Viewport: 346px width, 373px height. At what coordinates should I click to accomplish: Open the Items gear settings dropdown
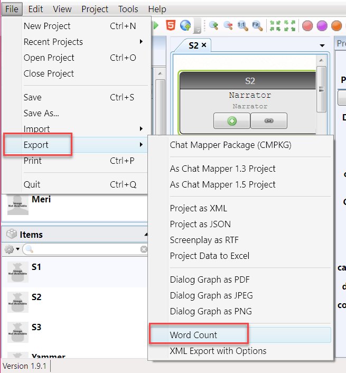[x=12, y=249]
